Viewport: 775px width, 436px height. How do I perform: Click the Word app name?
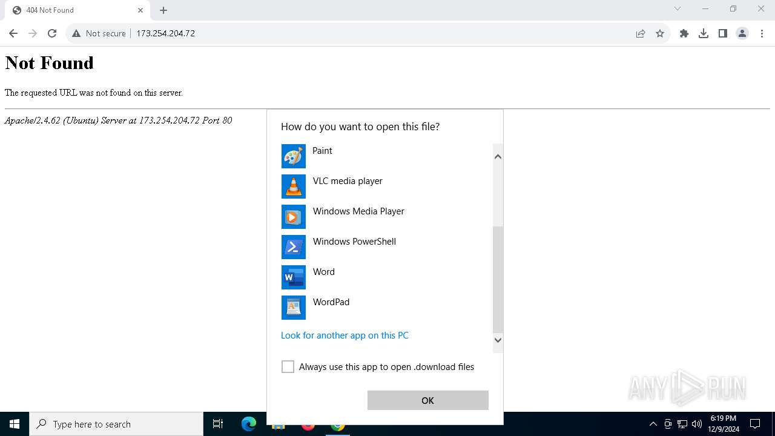(x=324, y=272)
